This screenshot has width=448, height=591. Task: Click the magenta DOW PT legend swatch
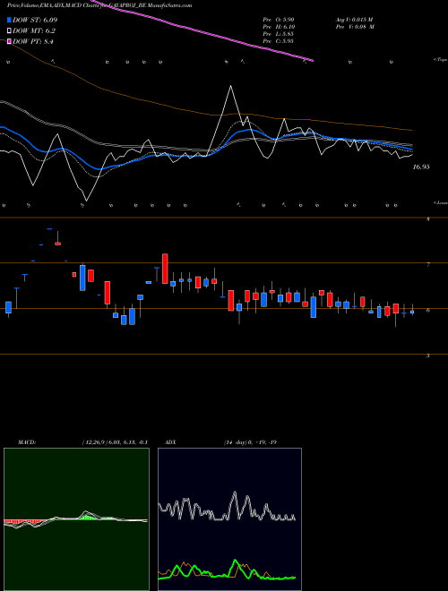(9, 41)
